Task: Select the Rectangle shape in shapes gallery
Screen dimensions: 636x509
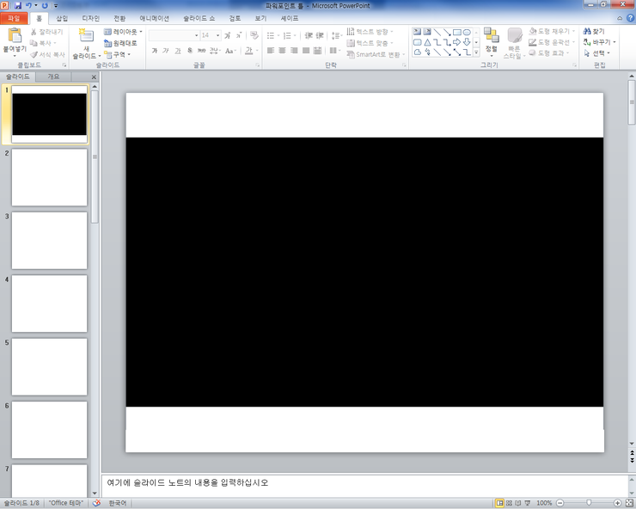Action: pos(457,32)
